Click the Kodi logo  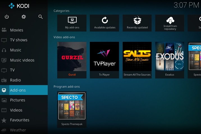tap(19, 6)
